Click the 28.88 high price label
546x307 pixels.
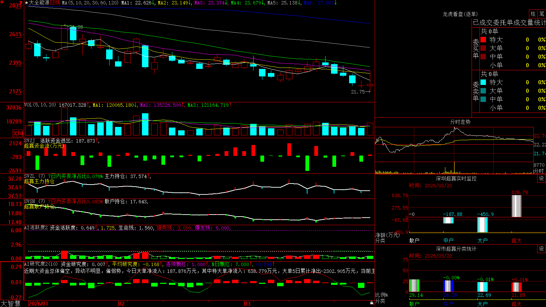coord(76,27)
